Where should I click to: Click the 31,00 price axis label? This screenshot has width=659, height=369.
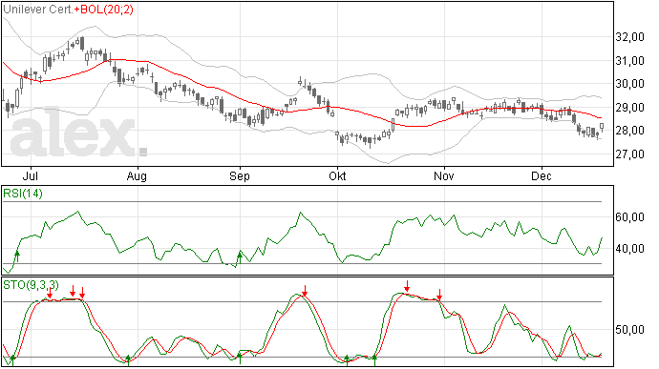click(629, 61)
